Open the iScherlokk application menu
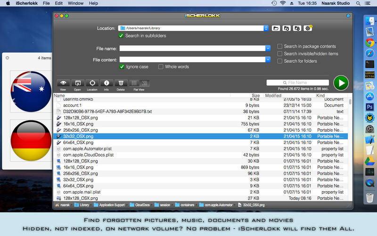Image resolution: width=377 pixels, height=236 pixels. (27, 3)
